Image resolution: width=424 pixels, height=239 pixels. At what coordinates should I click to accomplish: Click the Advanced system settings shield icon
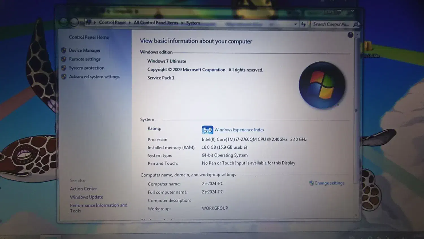[x=64, y=77]
